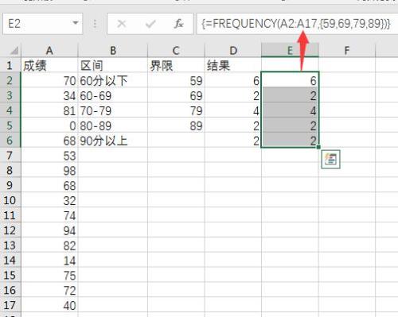Select score 0 in cell A5
Image resolution: width=398 pixels, height=317 pixels.
click(49, 126)
